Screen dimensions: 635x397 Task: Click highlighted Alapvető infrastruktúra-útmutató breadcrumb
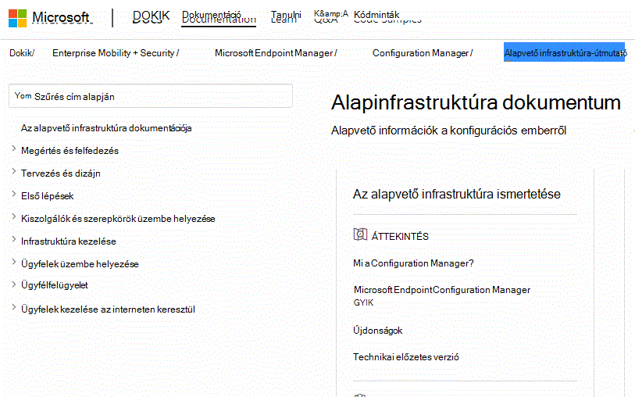(x=565, y=52)
